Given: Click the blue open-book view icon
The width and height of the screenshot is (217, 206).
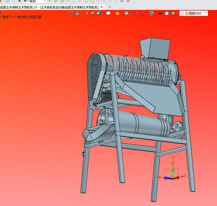Looking at the screenshot, I should (77, 13).
